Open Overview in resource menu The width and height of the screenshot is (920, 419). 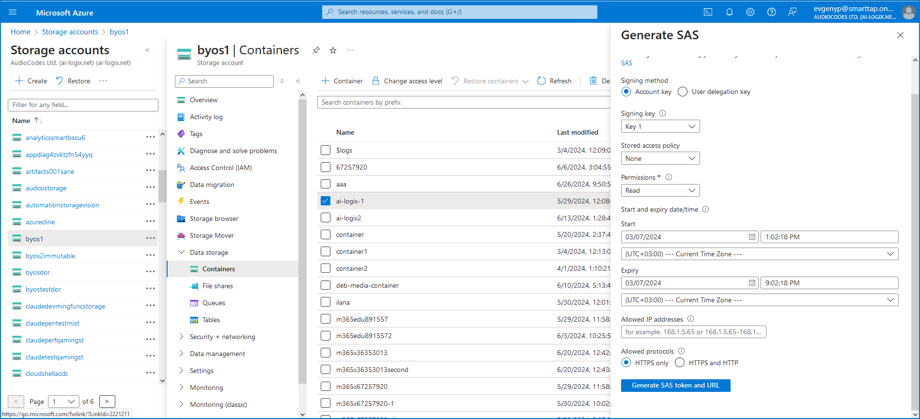click(x=203, y=100)
